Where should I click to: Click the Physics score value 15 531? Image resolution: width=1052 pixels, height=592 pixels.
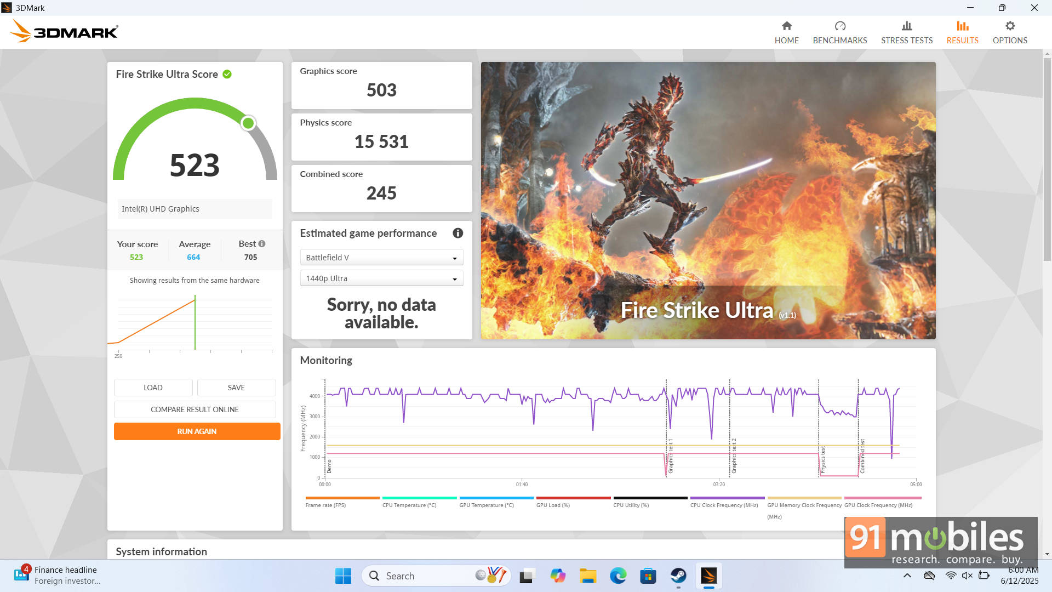[x=381, y=141]
